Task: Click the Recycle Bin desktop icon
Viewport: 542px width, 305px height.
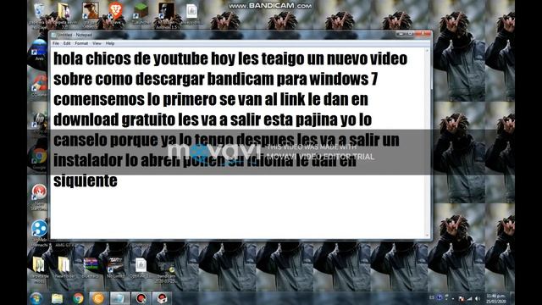Action: (39, 12)
